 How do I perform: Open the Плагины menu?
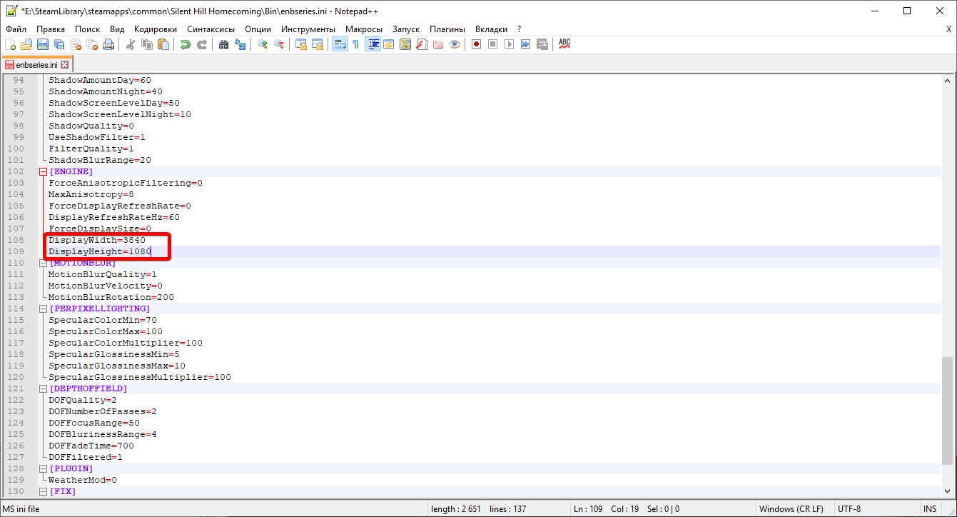[x=447, y=29]
